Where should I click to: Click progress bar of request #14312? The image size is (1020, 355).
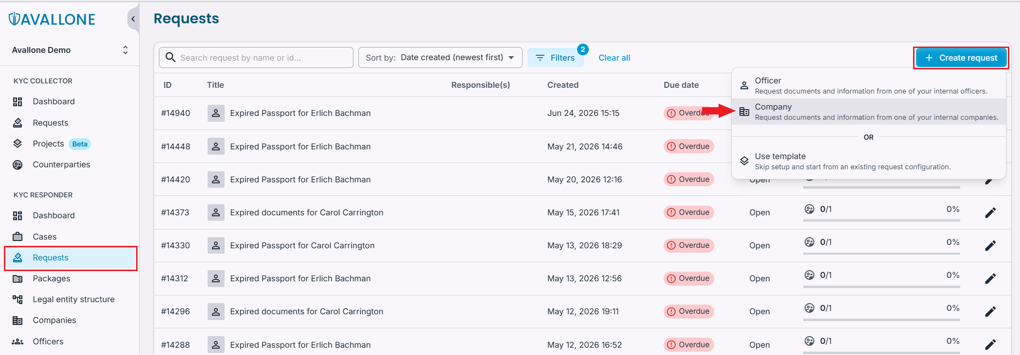(x=881, y=286)
